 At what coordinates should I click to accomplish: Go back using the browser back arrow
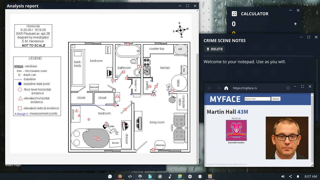click(x=209, y=88)
